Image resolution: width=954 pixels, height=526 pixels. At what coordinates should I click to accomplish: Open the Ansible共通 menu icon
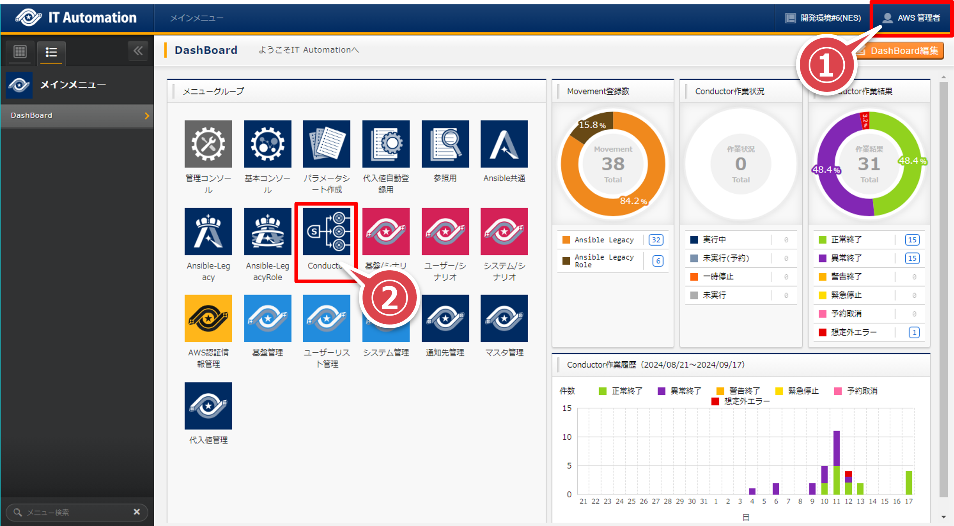point(504,144)
